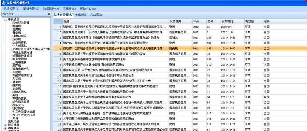This screenshot has width=307, height=131.
Task: Select 城市维护建设税 in the directory tree
Action: click(22, 56)
